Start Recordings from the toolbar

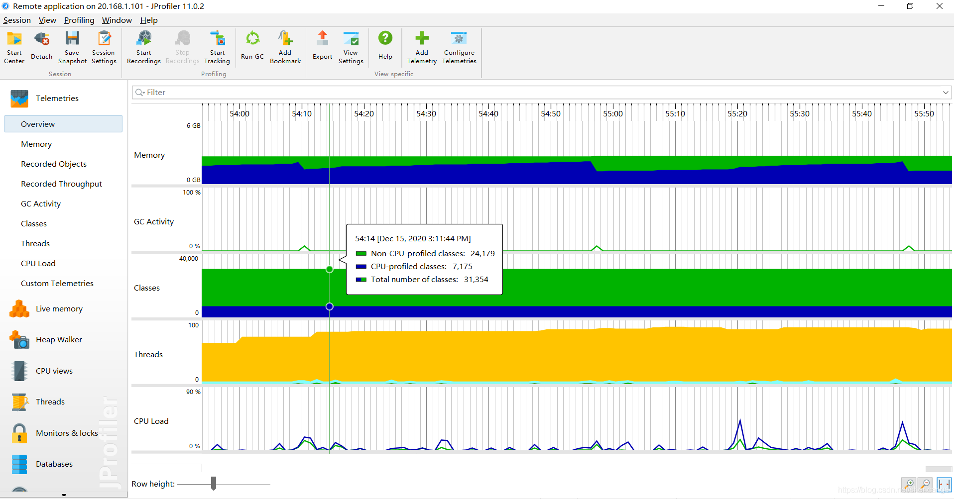tap(144, 47)
